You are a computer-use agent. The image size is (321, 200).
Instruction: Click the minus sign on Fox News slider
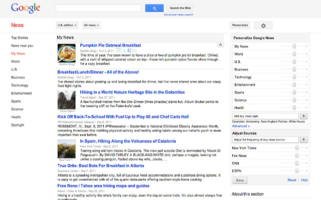(x=282, y=155)
